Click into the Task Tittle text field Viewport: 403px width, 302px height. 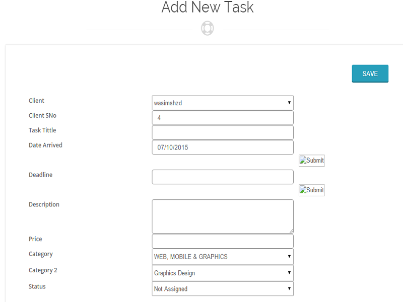click(x=222, y=132)
